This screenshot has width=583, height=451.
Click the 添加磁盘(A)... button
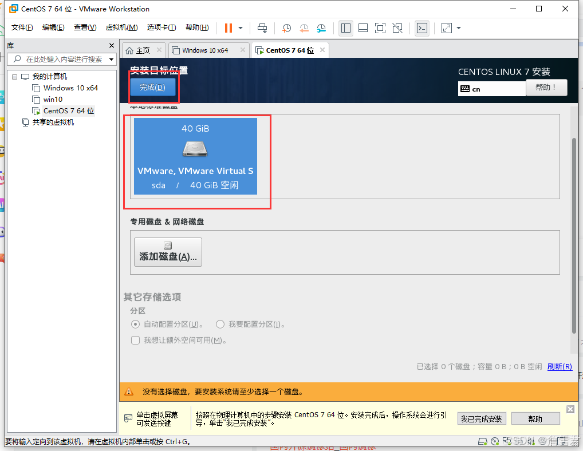(168, 252)
